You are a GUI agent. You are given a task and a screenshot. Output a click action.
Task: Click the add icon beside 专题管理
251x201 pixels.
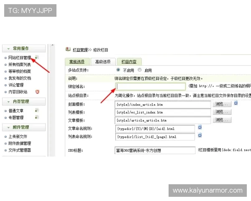tap(37, 117)
